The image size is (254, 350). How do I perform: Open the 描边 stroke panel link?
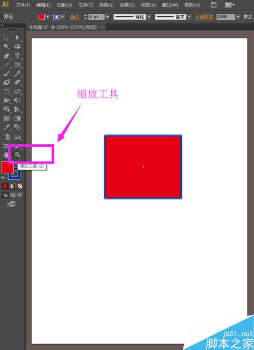(x=75, y=17)
